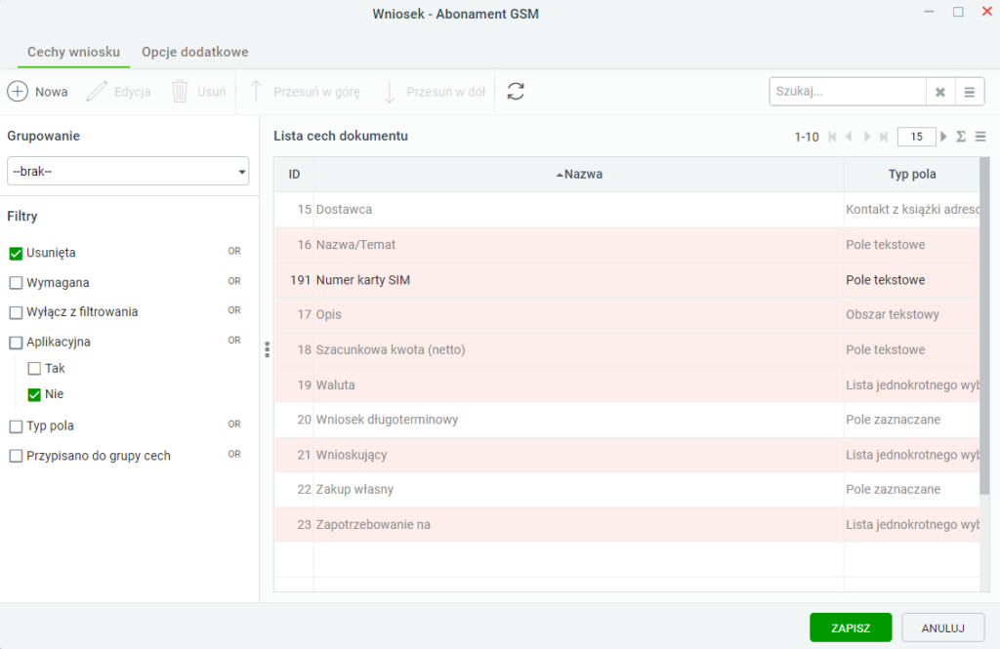Go to the last page of the list
1000x649 pixels.
click(x=883, y=137)
